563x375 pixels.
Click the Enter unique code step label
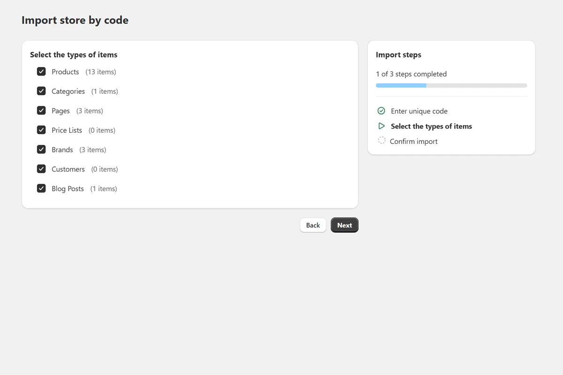pos(419,111)
